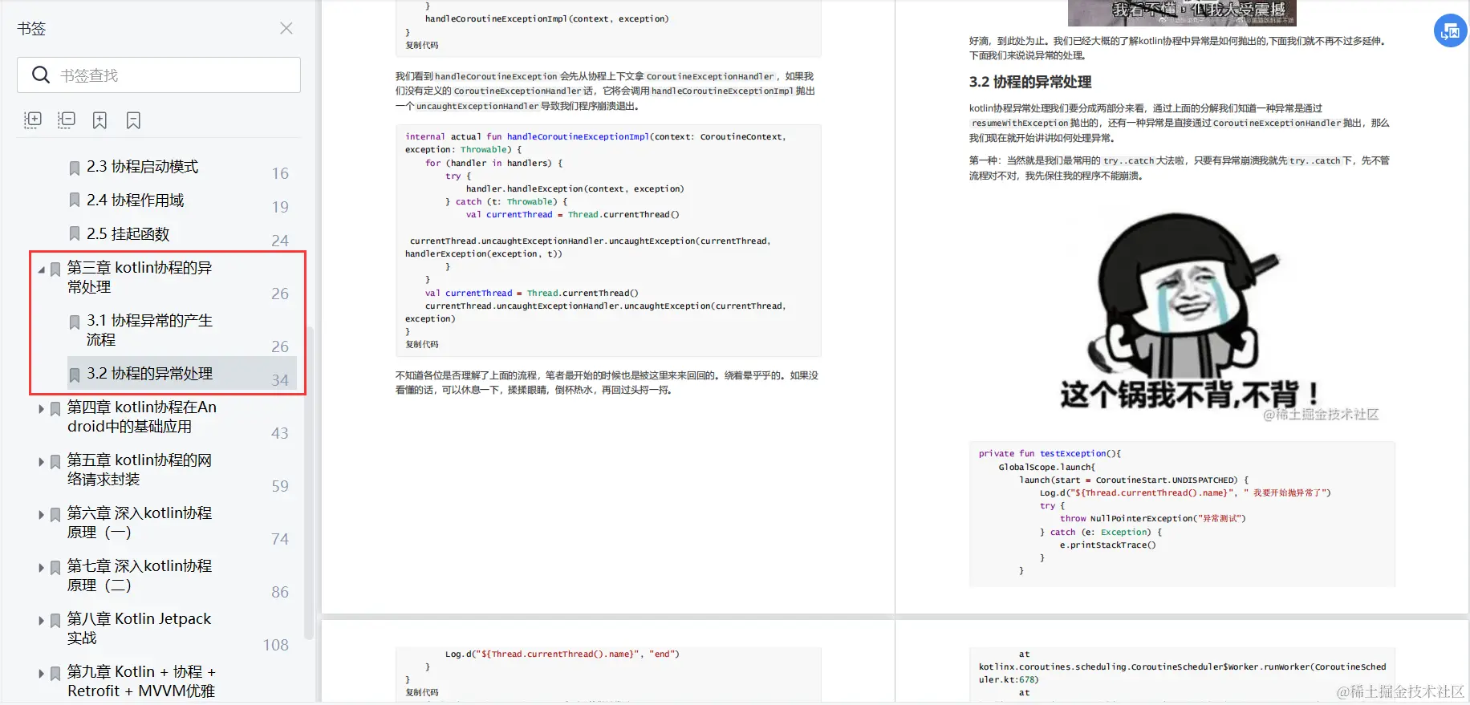Click bookmark flag icon beside 第四章

coord(55,409)
